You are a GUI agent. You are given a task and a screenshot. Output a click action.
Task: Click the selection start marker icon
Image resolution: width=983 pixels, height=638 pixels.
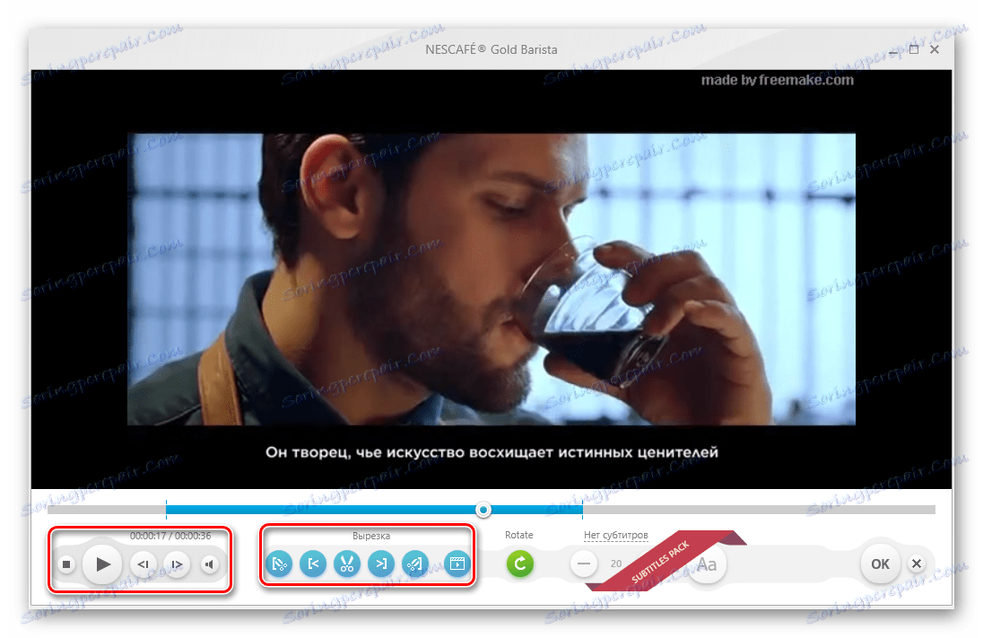pyautogui.click(x=279, y=564)
